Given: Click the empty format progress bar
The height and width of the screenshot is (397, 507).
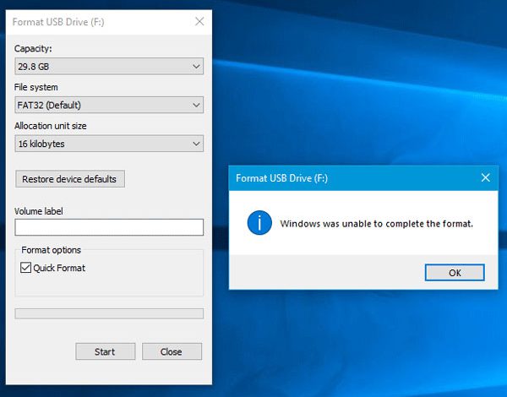Looking at the screenshot, I should (109, 313).
